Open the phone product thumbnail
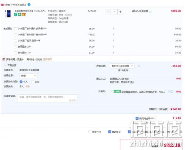Screen dimensions: 185x150 [8, 14]
